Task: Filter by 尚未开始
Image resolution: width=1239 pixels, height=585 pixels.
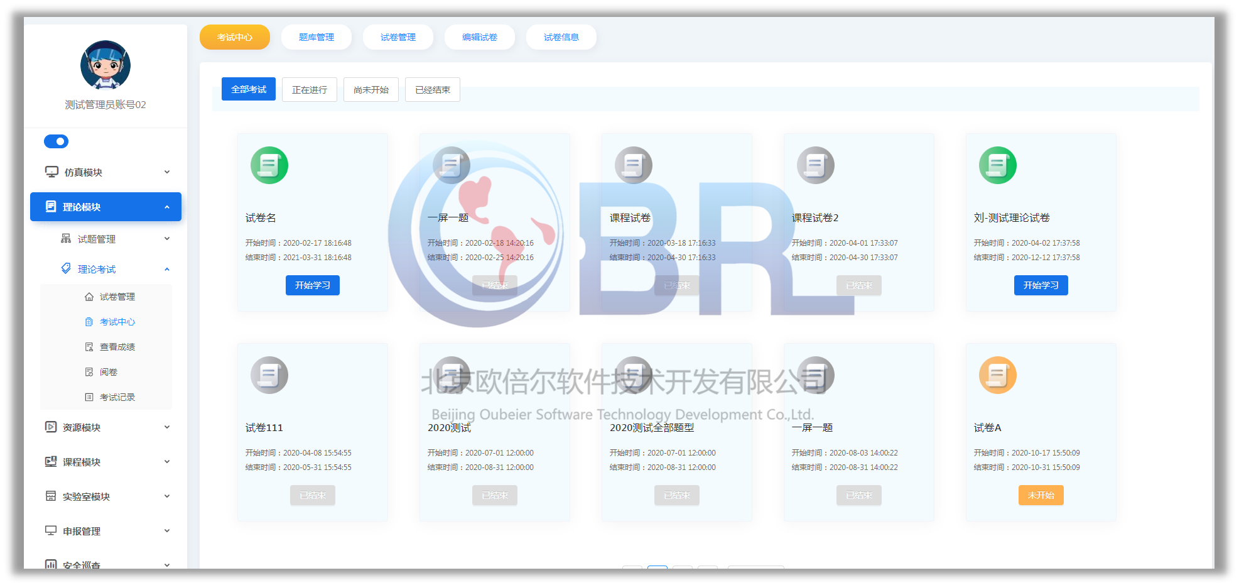Action: 371,89
